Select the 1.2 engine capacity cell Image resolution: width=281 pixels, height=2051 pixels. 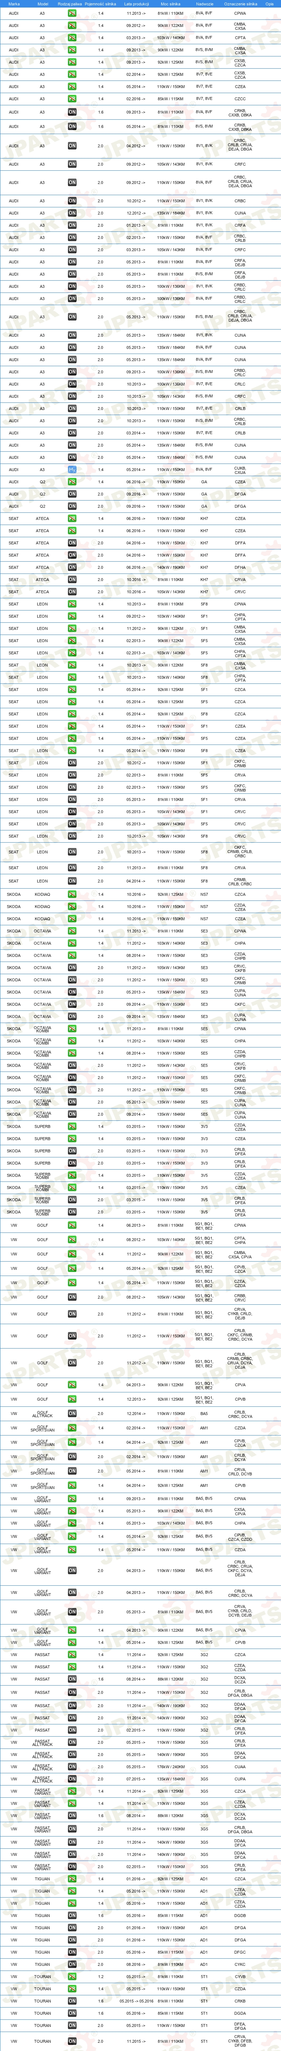click(100, 1976)
